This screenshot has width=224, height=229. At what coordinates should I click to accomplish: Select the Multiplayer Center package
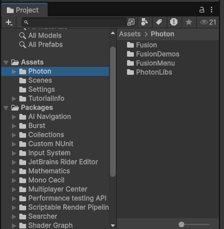(58, 189)
